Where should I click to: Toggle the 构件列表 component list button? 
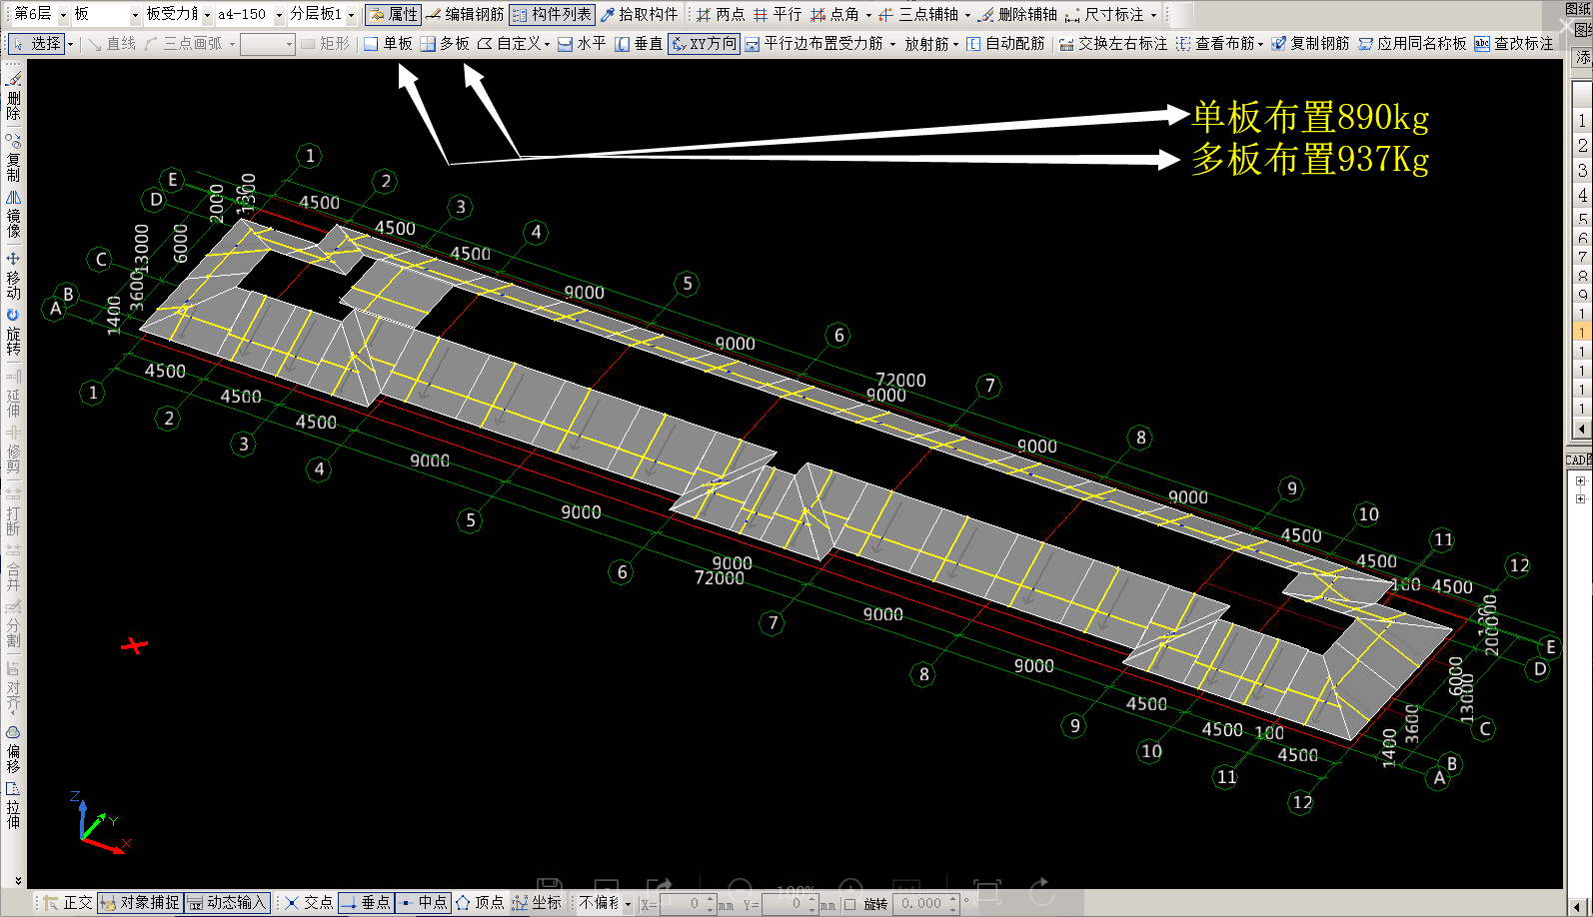pyautogui.click(x=552, y=14)
